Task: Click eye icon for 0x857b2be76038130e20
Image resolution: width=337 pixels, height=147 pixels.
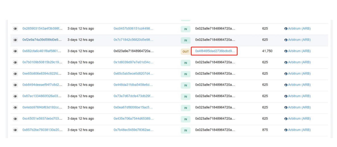Action: 15,130
